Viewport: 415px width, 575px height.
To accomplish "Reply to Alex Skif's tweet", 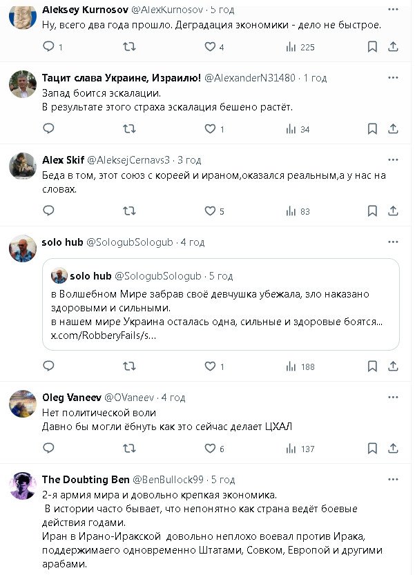I will pyautogui.click(x=48, y=211).
